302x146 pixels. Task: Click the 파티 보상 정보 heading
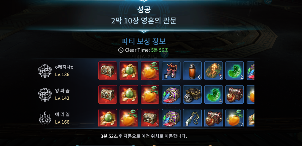coord(143,41)
